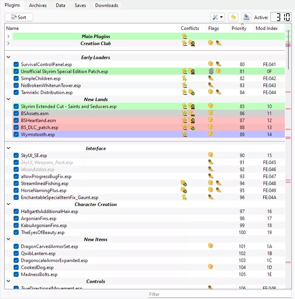Open the Data tab
The image size is (295, 299).
[60, 5]
